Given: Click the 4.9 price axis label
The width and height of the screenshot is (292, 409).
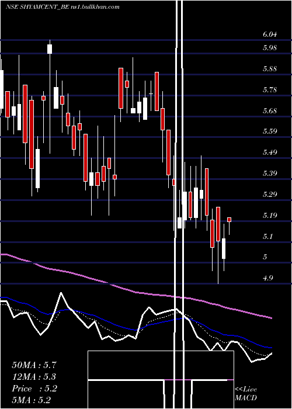Looking at the screenshot, I should [267, 278].
